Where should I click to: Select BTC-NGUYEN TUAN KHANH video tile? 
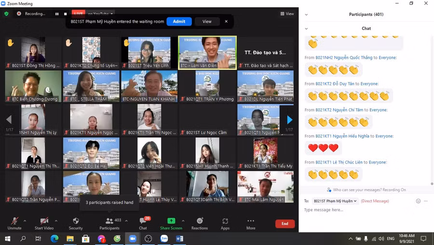pos(149,86)
